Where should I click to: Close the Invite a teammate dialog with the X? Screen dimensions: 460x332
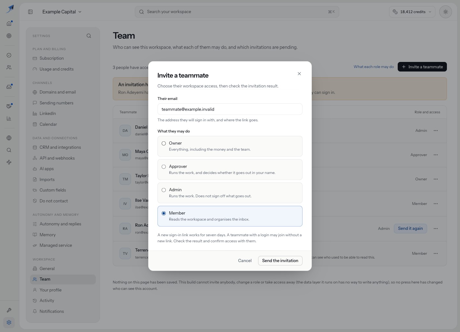(x=299, y=74)
